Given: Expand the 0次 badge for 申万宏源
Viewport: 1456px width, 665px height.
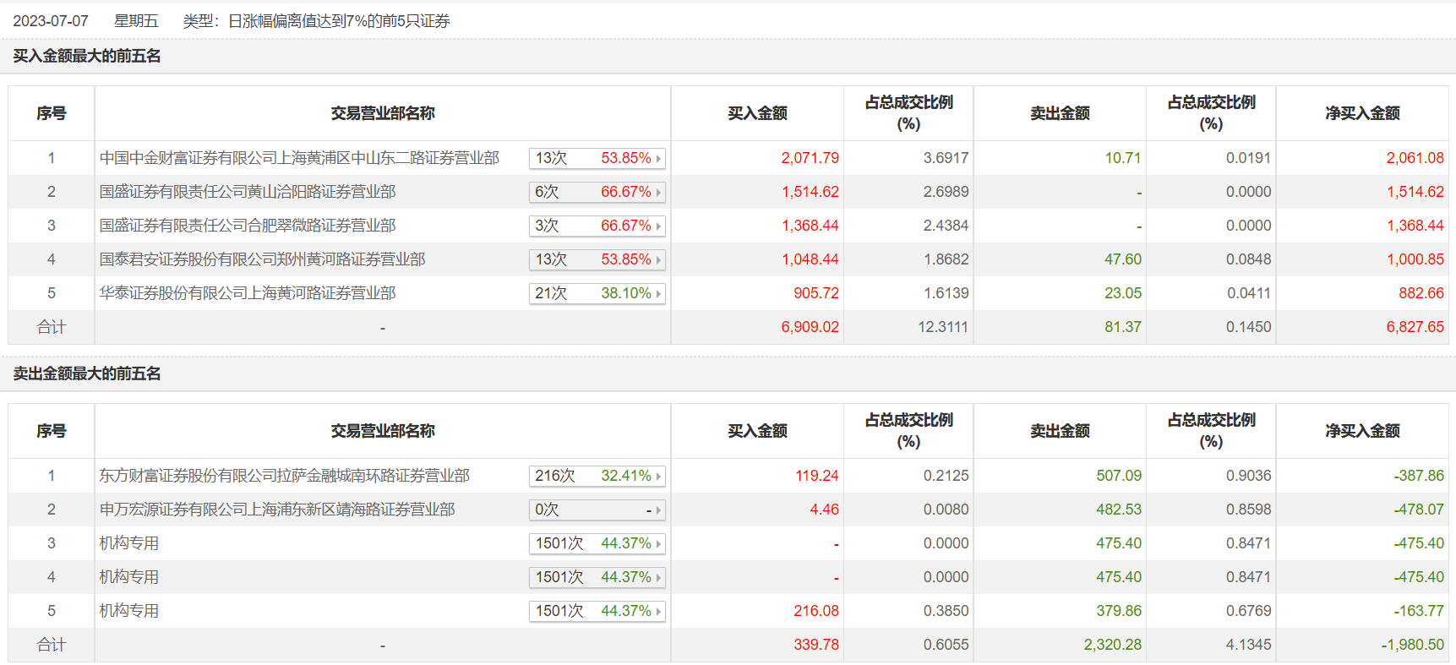Looking at the screenshot, I should pos(597,510).
